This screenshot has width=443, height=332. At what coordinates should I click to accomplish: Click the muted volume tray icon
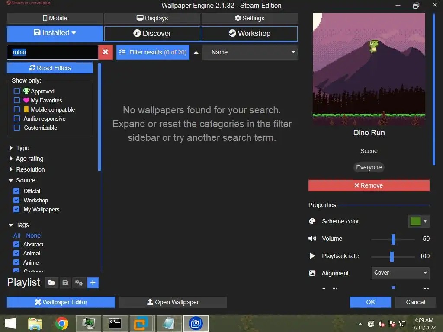coord(382,324)
